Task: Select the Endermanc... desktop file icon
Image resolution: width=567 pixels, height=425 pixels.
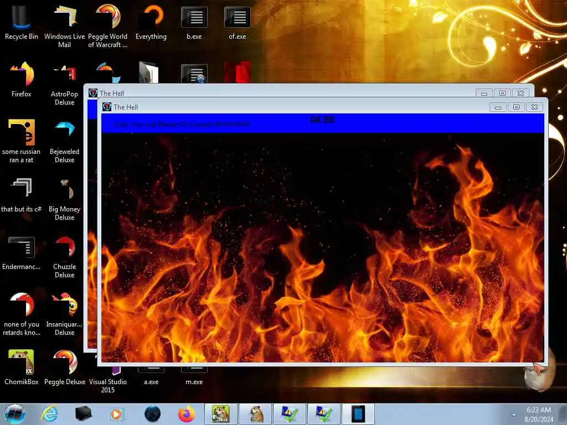Action: (22, 253)
